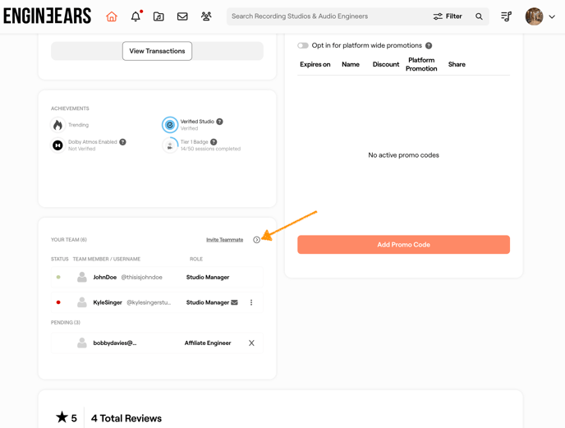Click the Invite Teammate link

(x=224, y=240)
